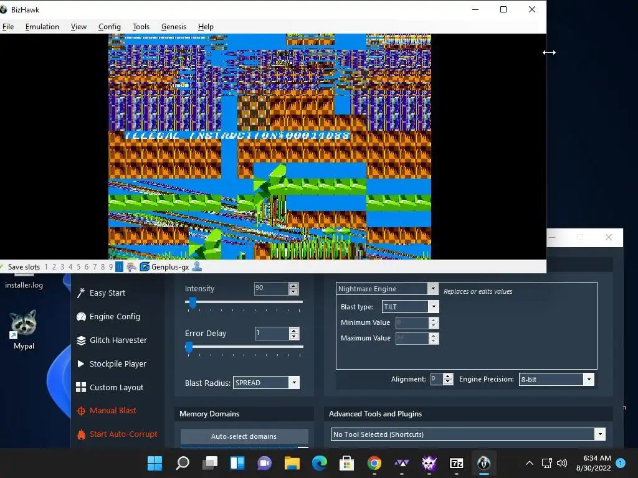Click the user profile icon in BizHawk status bar
The width and height of the screenshot is (638, 478).
point(197,266)
